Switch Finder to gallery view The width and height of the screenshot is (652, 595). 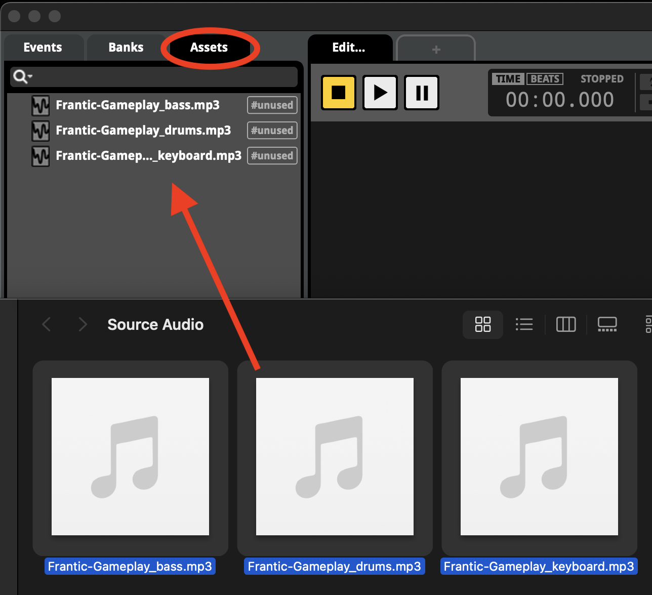pyautogui.click(x=607, y=324)
